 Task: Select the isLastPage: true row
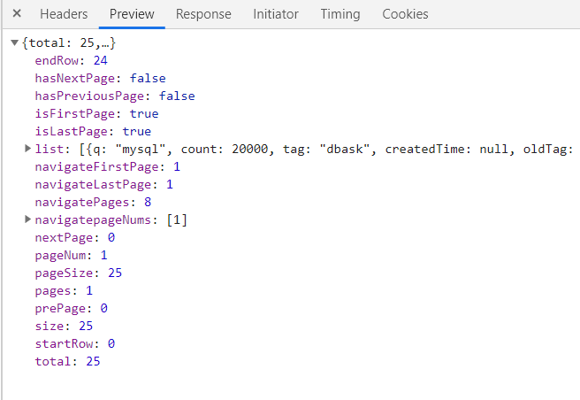pyautogui.click(x=93, y=132)
